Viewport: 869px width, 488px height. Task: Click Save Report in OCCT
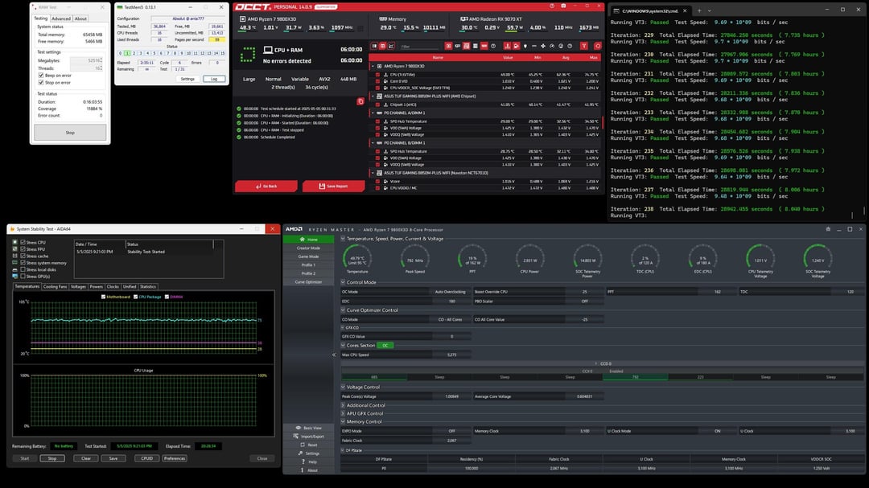pos(334,187)
